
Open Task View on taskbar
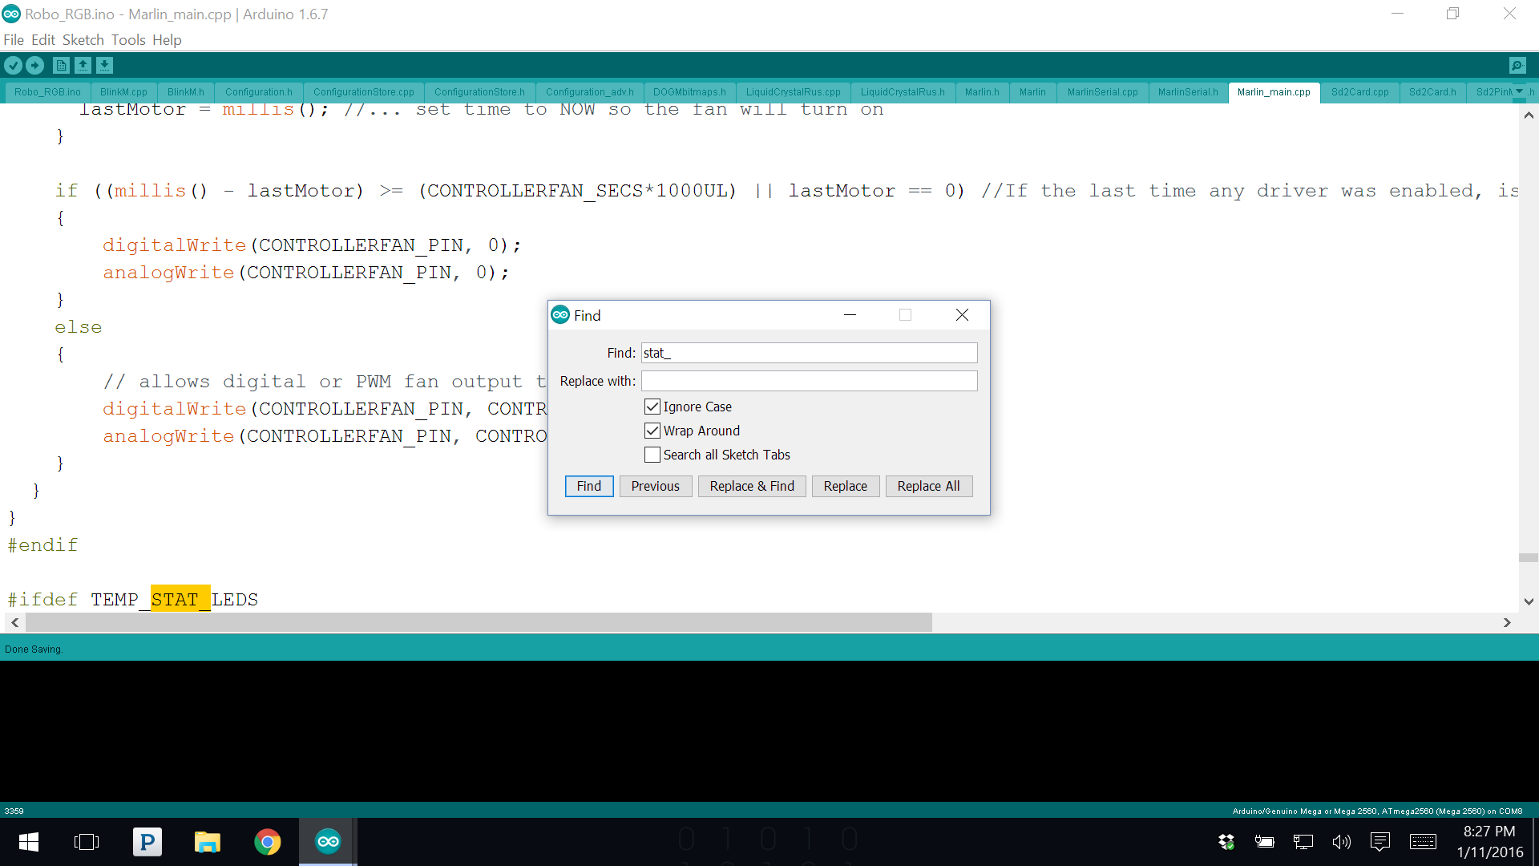[87, 842]
